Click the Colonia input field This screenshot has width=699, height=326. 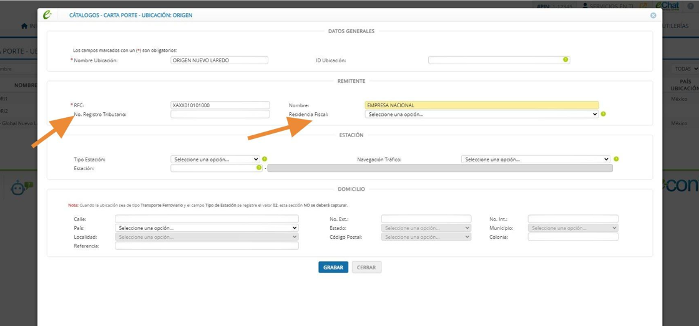[x=573, y=237]
